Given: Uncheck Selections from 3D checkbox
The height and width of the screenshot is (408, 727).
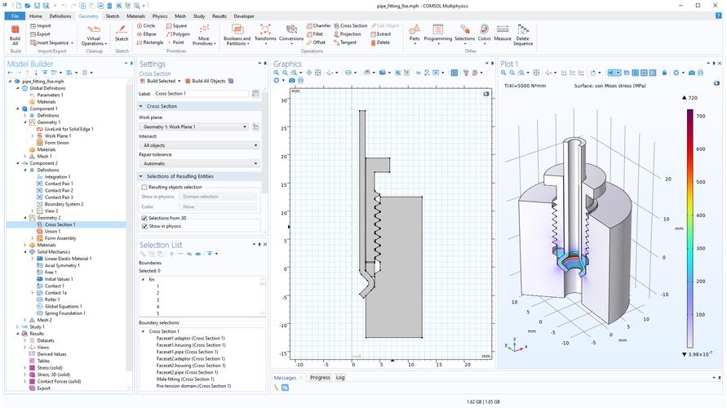Looking at the screenshot, I should pos(144,218).
